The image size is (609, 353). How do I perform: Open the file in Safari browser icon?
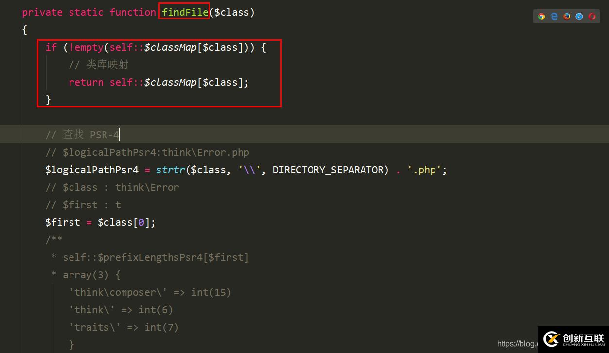(579, 17)
